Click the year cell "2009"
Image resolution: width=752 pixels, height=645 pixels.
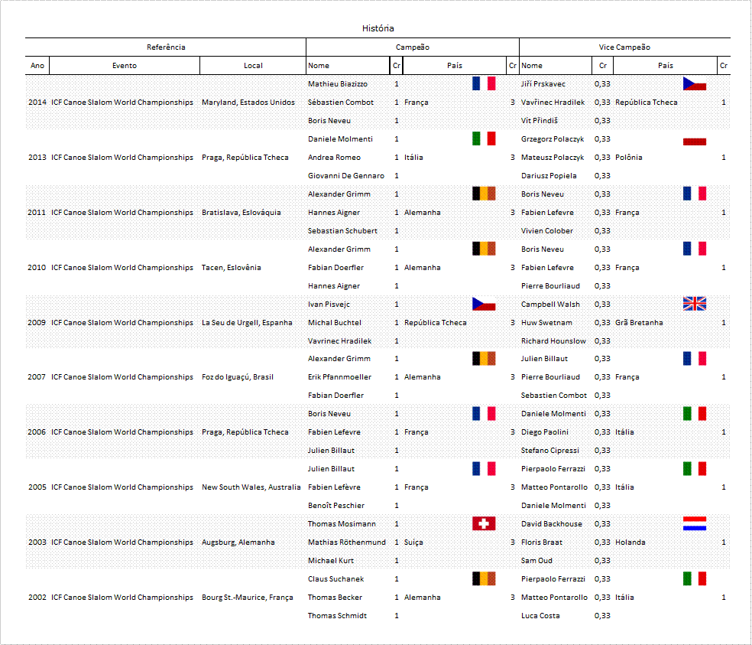37,322
